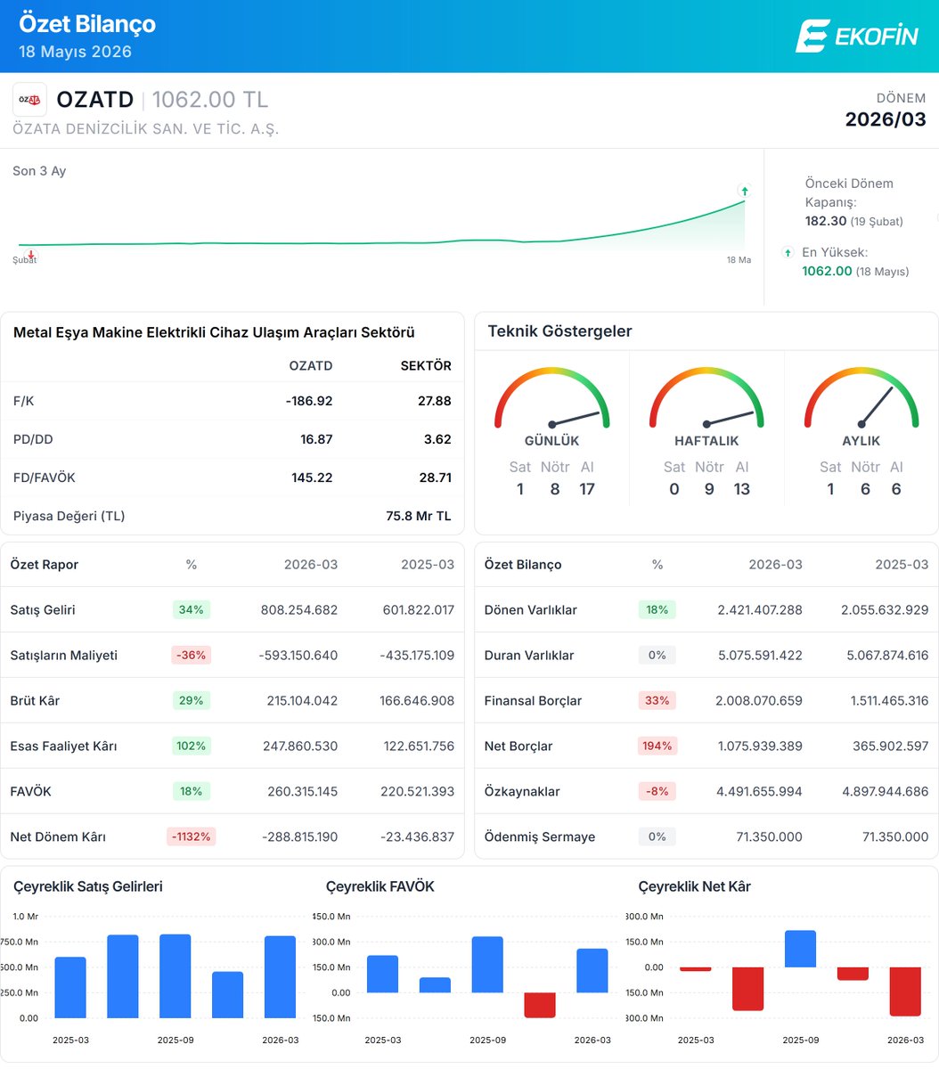Image resolution: width=939 pixels, height=1069 pixels.
Task: Click the Özet Bilanço page title
Action: pyautogui.click(x=87, y=24)
